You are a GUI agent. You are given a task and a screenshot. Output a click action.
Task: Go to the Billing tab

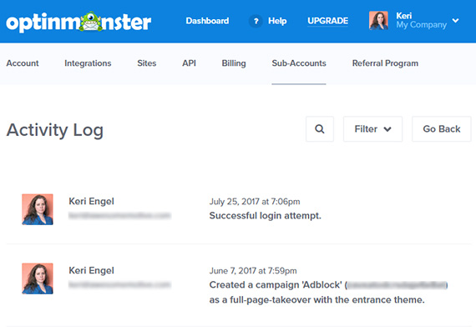coord(234,63)
